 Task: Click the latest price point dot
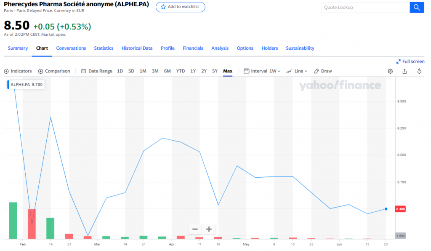pos(386,209)
